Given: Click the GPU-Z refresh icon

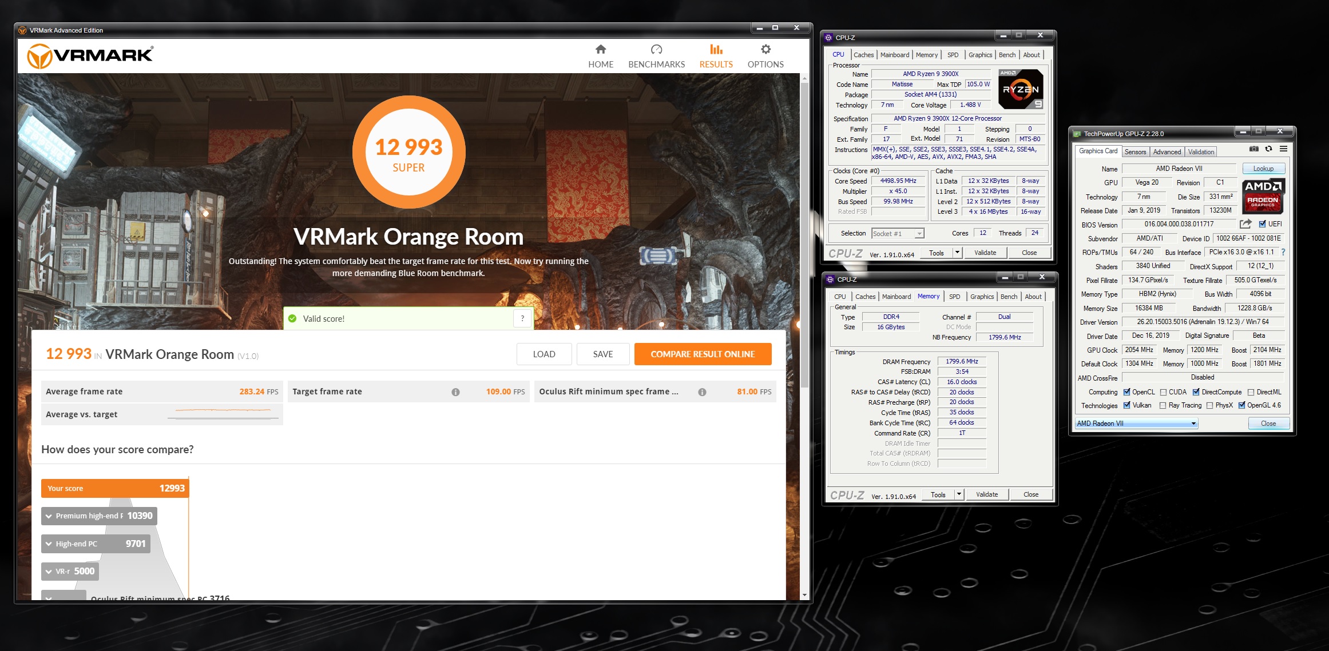Looking at the screenshot, I should (x=1268, y=149).
